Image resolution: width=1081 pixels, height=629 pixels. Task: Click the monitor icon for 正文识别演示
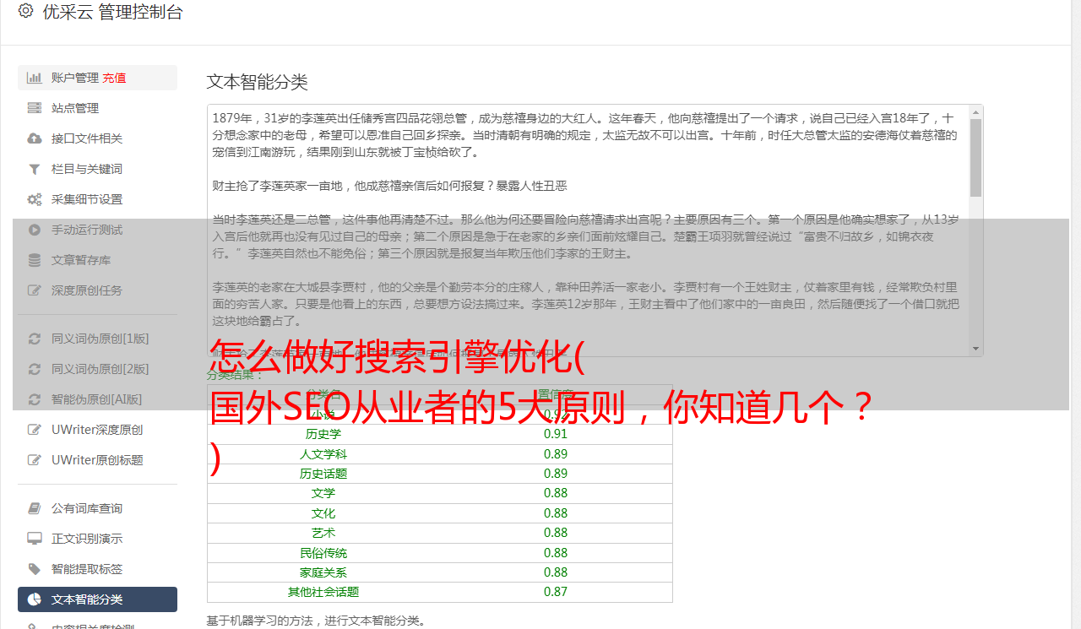(35, 539)
